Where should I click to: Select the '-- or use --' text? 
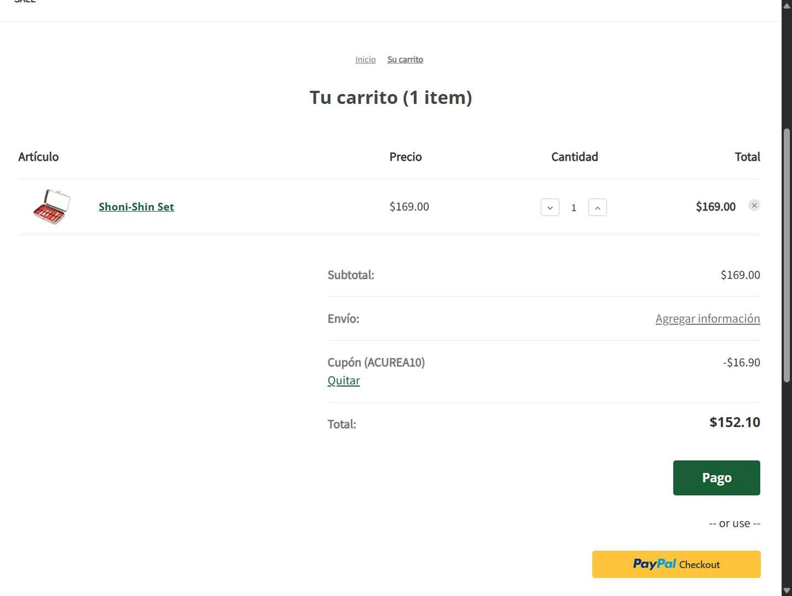tap(735, 523)
